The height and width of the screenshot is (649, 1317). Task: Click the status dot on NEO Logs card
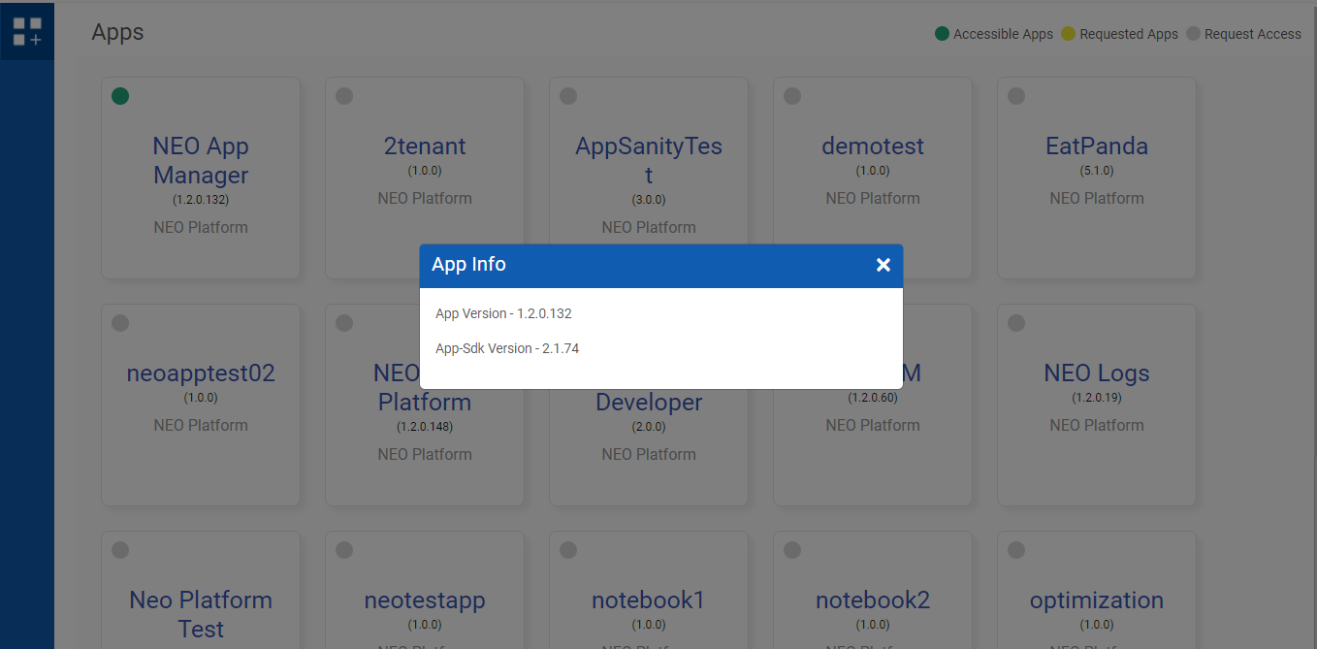pos(1016,323)
